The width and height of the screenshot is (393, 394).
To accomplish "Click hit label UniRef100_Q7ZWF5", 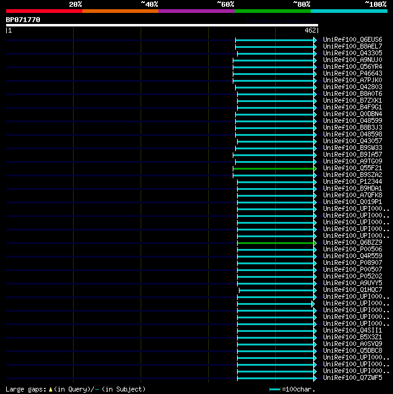I will pyautogui.click(x=352, y=378).
